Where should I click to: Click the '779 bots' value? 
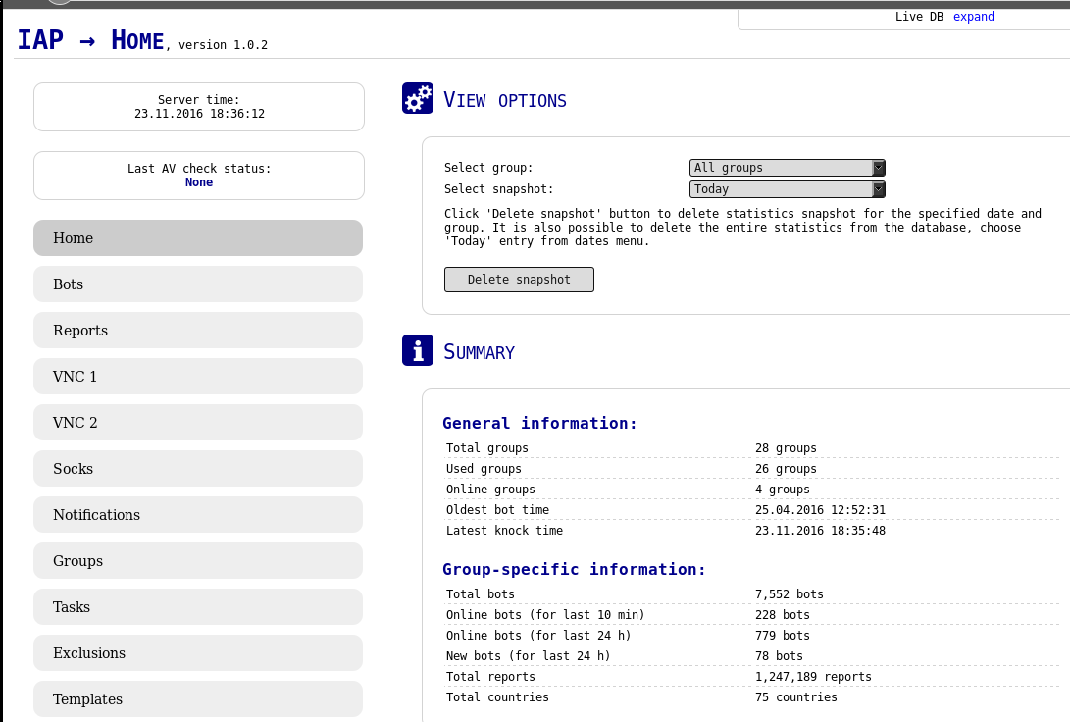click(782, 636)
